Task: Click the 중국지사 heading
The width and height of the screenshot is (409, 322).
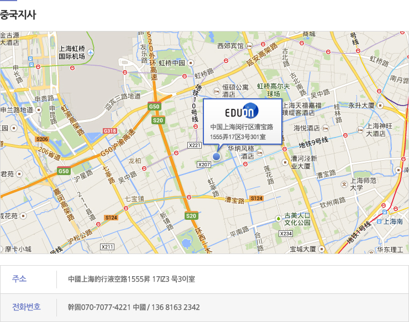Action: point(18,14)
